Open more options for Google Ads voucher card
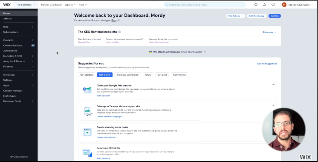The width and height of the screenshot is (318, 162). coord(273,85)
